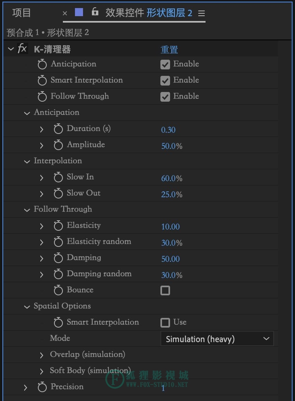Enable keyframing for Slow In stopwatch
The width and height of the screenshot is (295, 401).
[x=58, y=177]
